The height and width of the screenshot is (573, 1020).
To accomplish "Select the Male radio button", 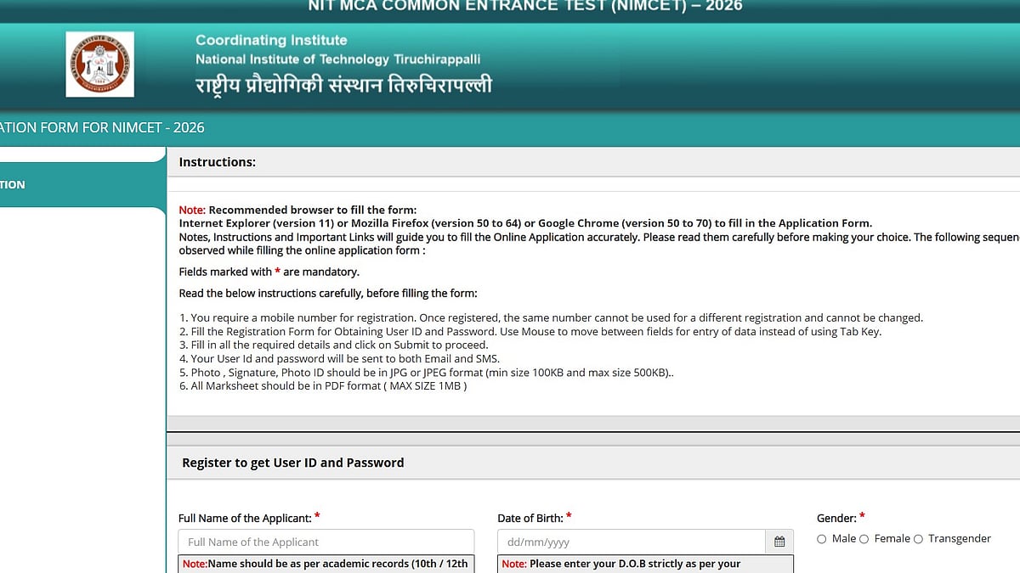I will [x=822, y=538].
